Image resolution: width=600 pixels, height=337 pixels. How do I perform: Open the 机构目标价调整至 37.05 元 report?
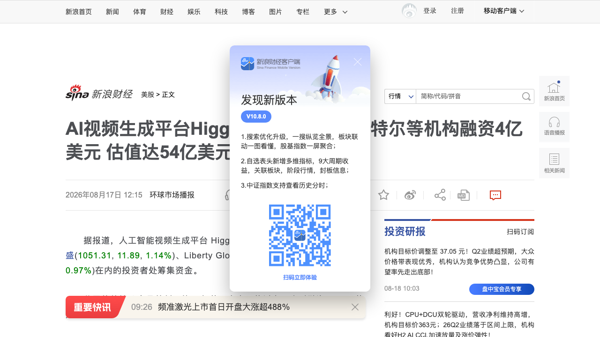(x=459, y=261)
